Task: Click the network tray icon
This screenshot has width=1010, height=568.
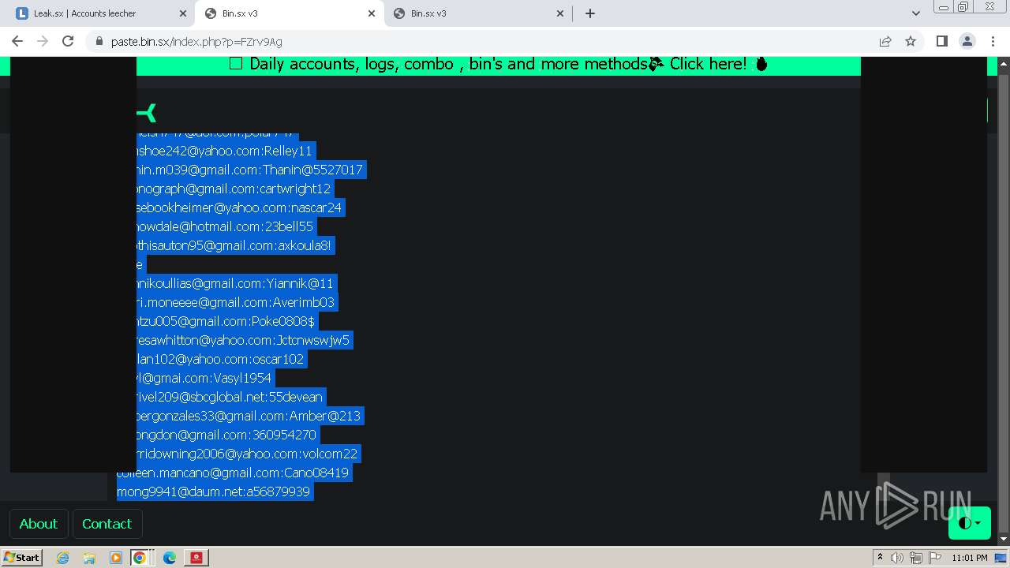Action: (x=916, y=558)
